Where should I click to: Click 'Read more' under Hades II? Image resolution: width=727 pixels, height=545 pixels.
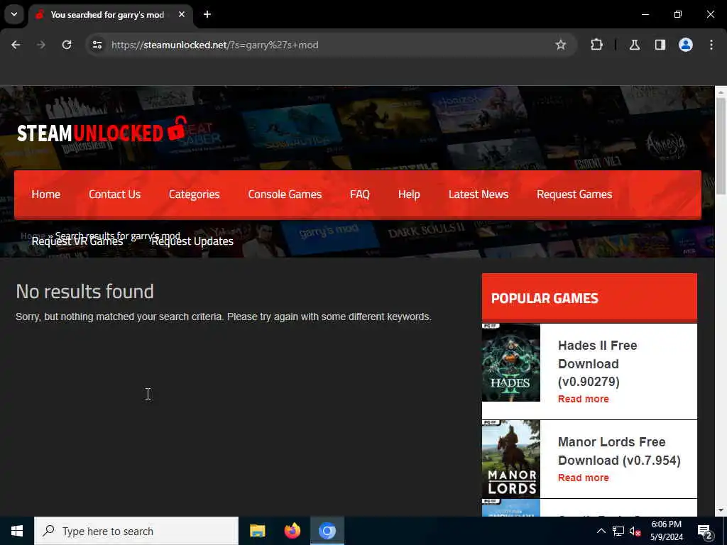[584, 399]
